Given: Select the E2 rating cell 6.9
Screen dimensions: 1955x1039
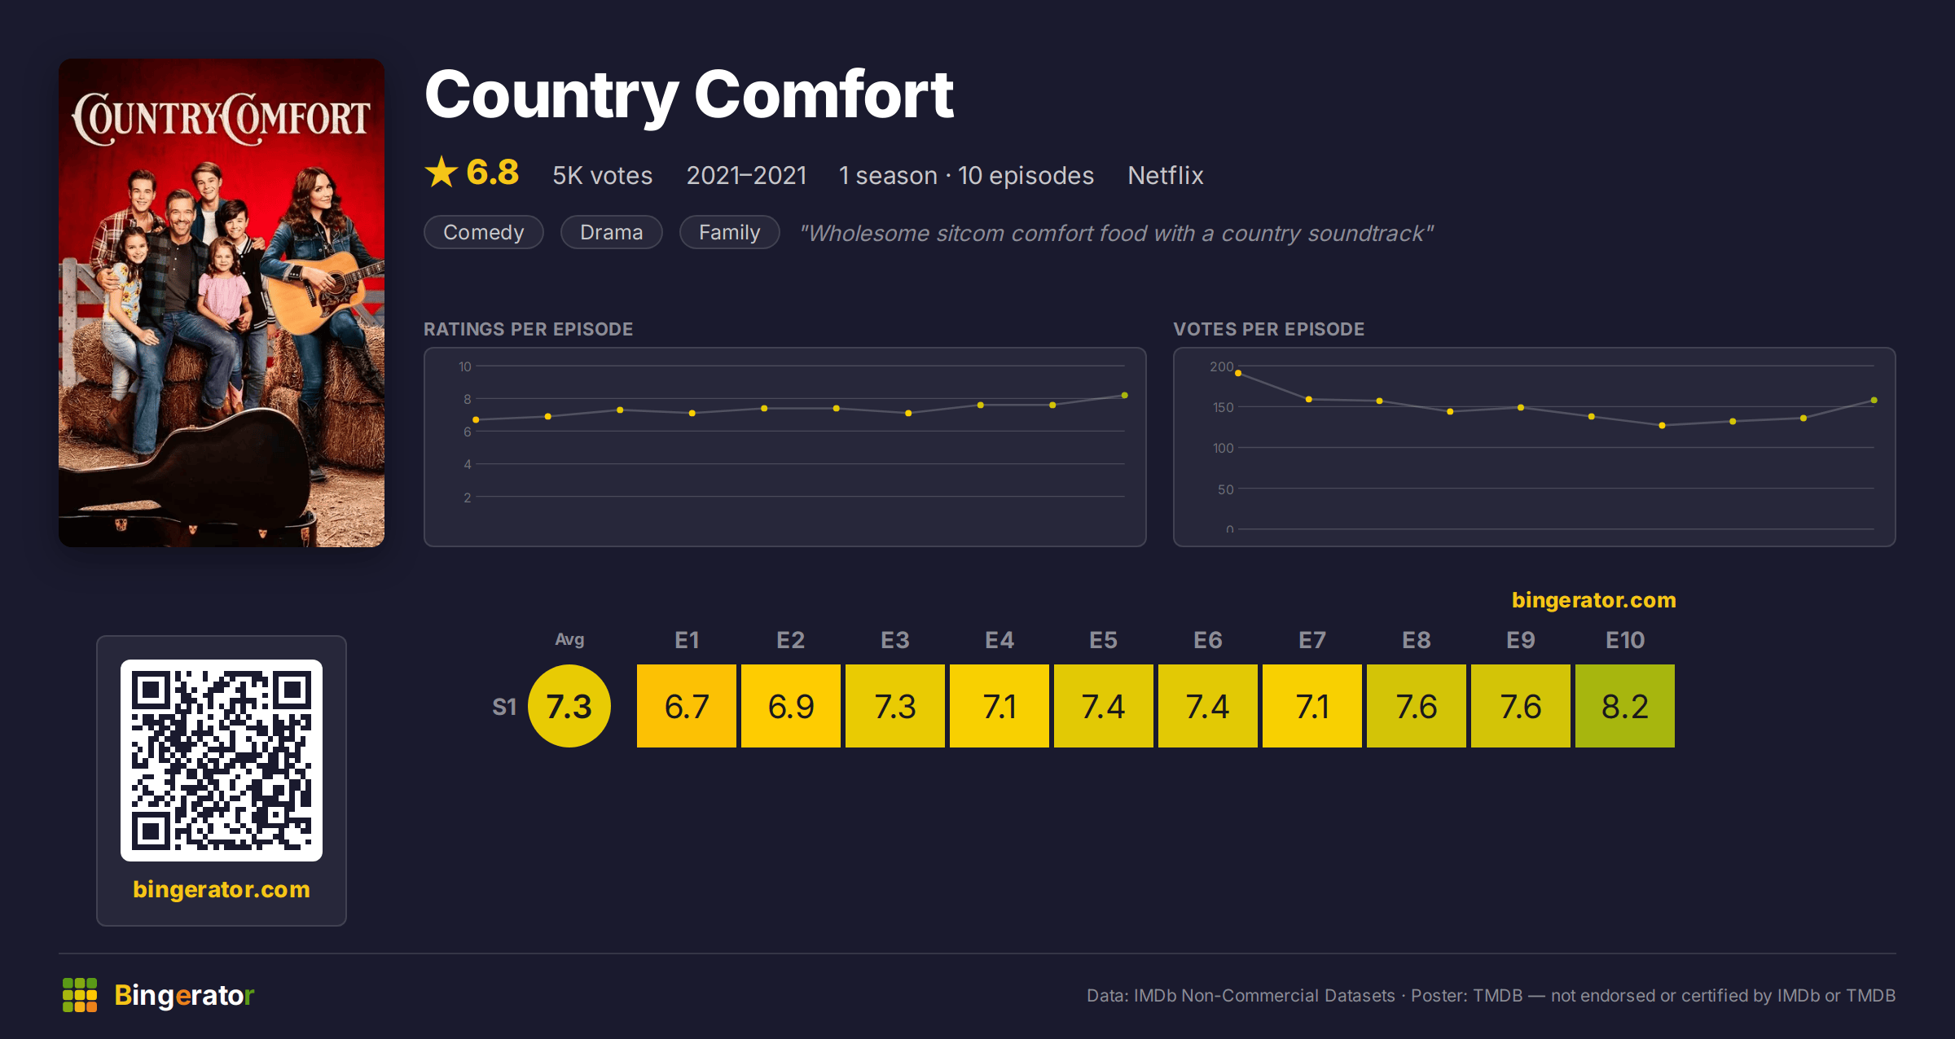Looking at the screenshot, I should (x=791, y=706).
